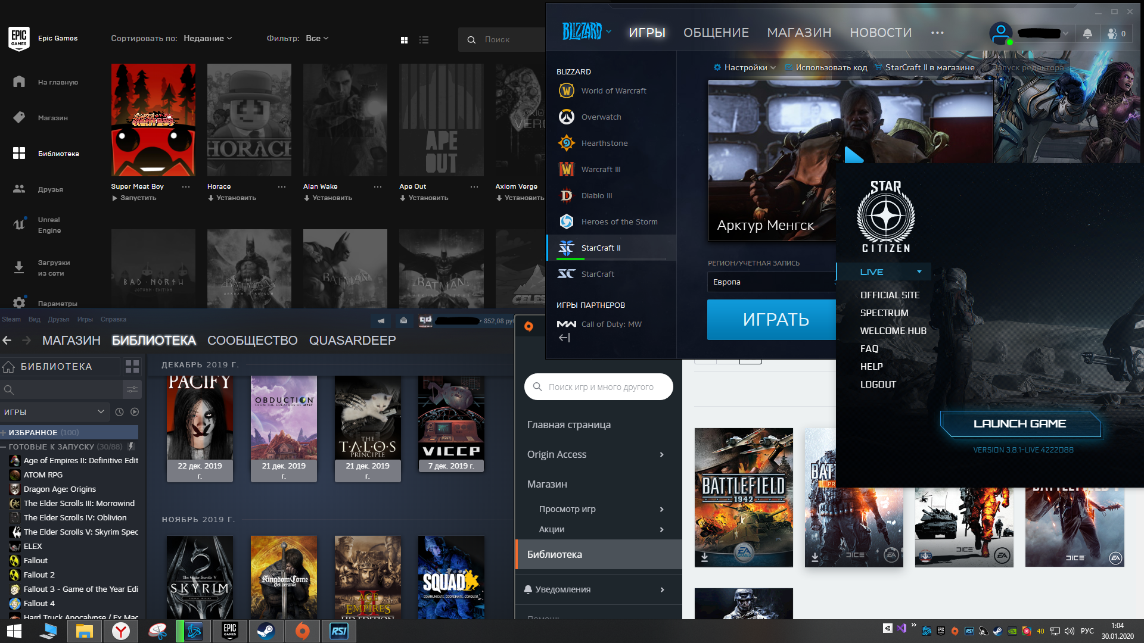Open Battle.net from Windows taskbar
Image resolution: width=1144 pixels, height=643 pixels.
194,631
